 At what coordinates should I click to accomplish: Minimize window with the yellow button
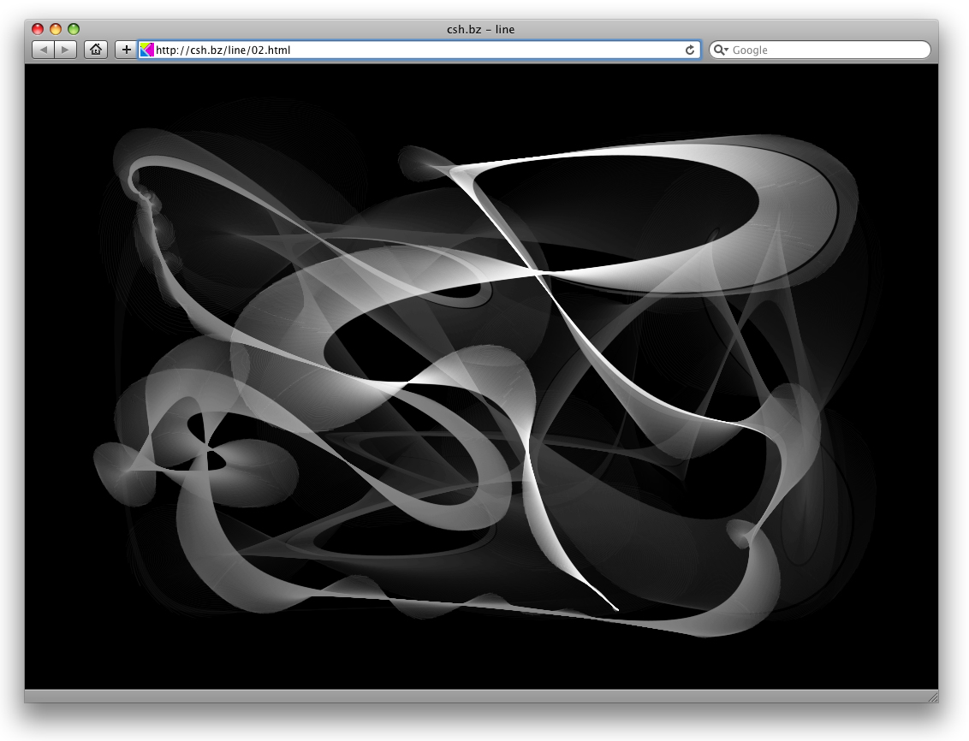tap(56, 29)
